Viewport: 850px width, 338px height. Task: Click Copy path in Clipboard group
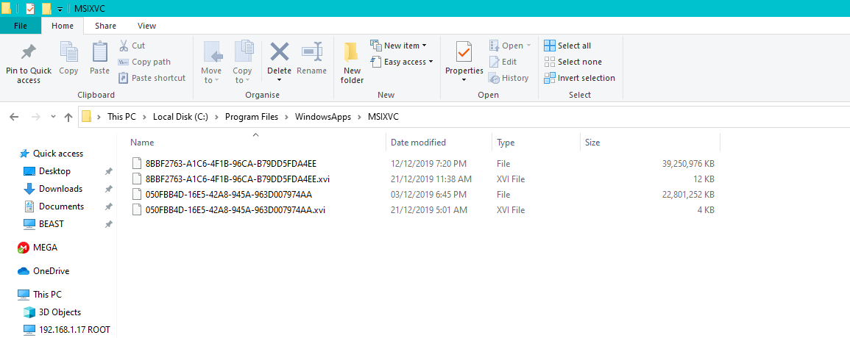144,62
